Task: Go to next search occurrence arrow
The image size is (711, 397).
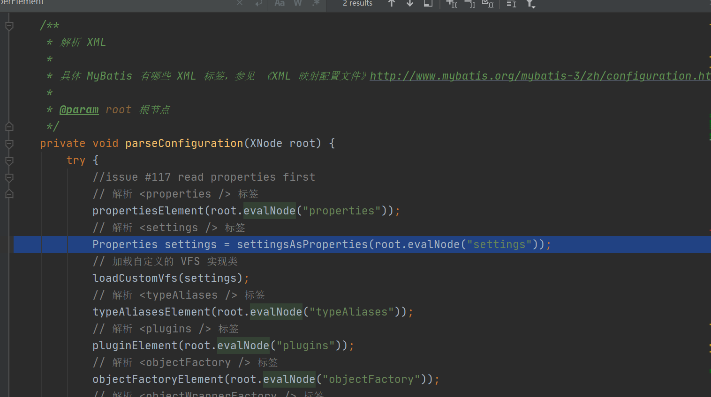Action: pyautogui.click(x=410, y=3)
